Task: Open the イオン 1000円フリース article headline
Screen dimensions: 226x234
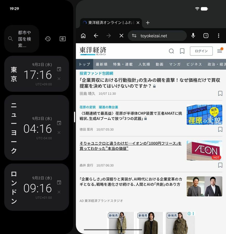Action: click(x=130, y=146)
